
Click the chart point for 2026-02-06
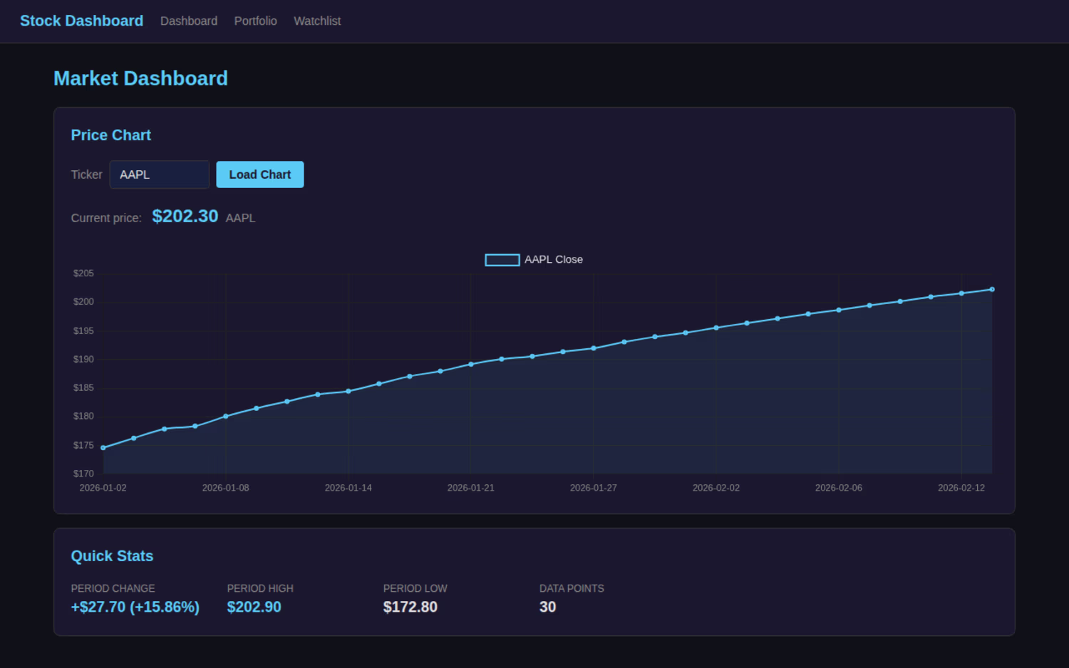point(839,310)
